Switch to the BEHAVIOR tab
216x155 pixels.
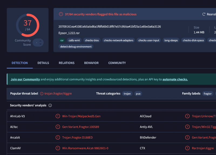coord(91,63)
